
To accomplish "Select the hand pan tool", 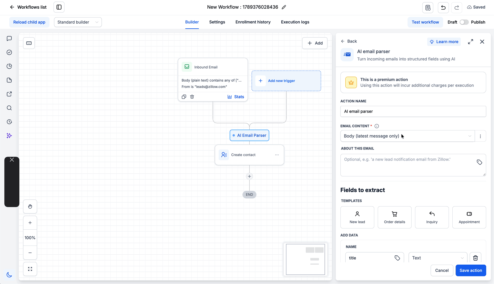I will [30, 206].
